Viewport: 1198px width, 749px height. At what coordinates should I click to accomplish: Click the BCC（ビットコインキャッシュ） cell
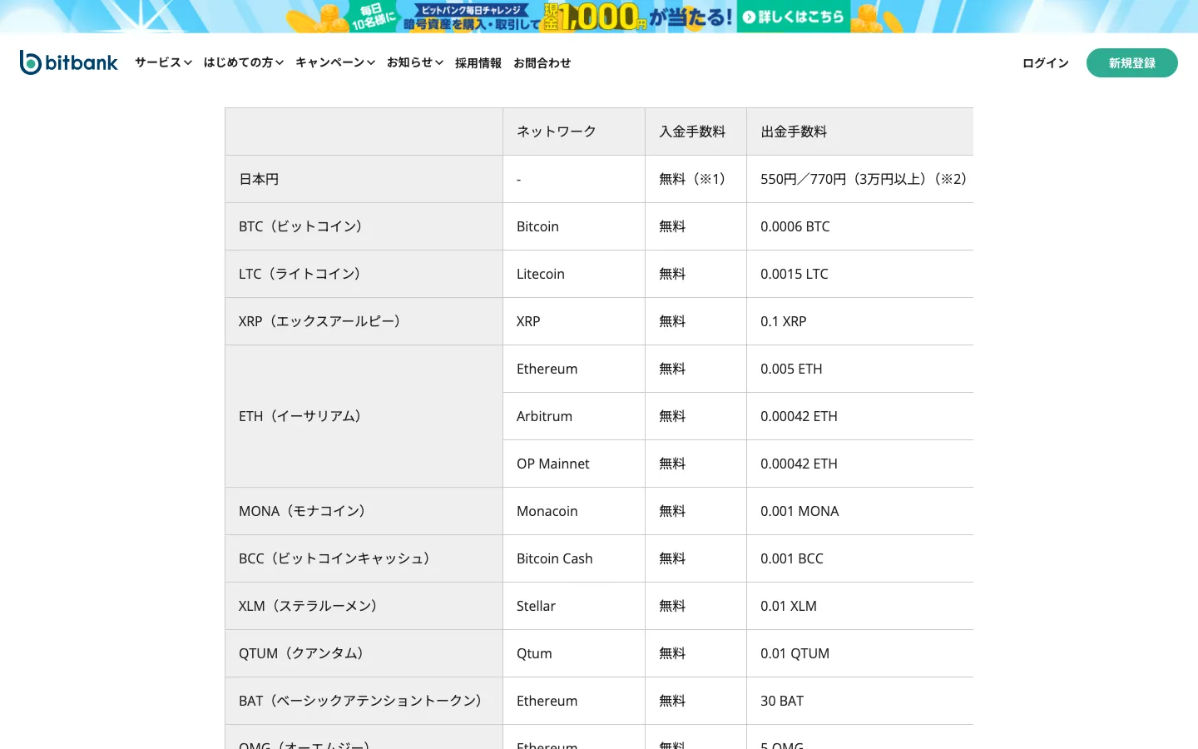pyautogui.click(x=364, y=558)
